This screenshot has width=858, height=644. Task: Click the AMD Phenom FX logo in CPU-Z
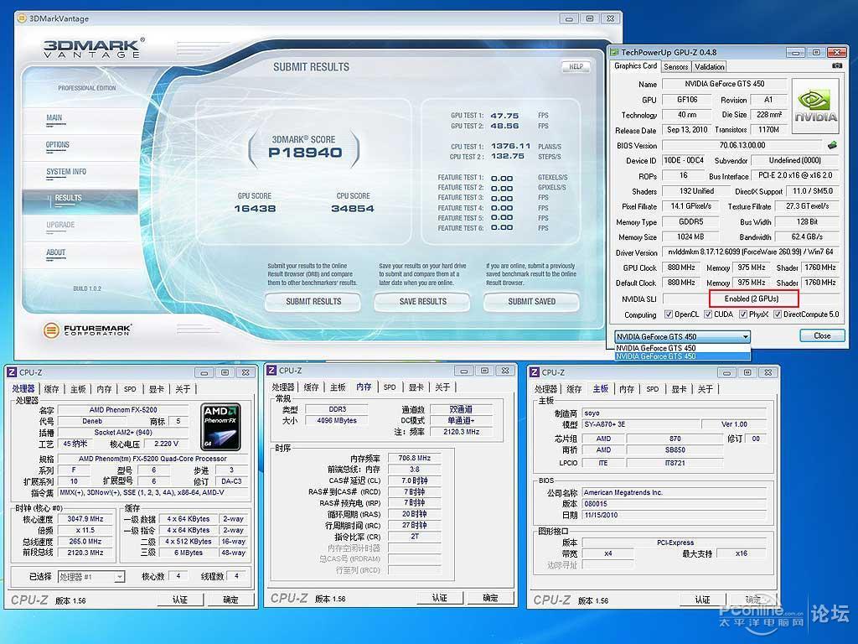(220, 427)
